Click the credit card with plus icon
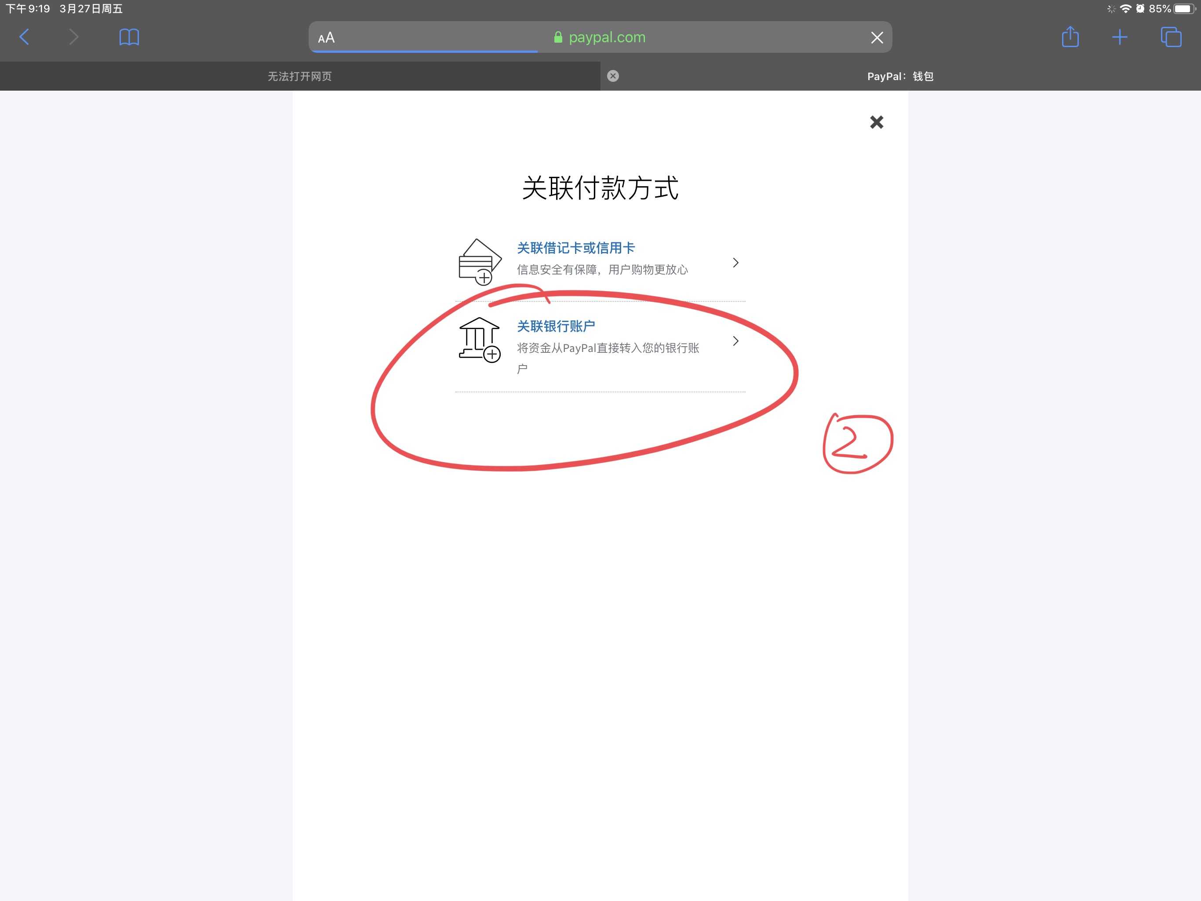Image resolution: width=1201 pixels, height=901 pixels. point(479,261)
